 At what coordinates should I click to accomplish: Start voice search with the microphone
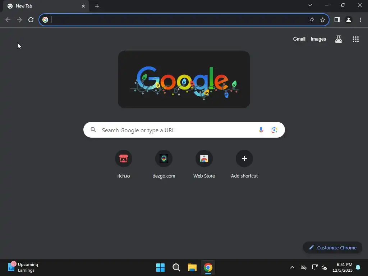[261, 130]
